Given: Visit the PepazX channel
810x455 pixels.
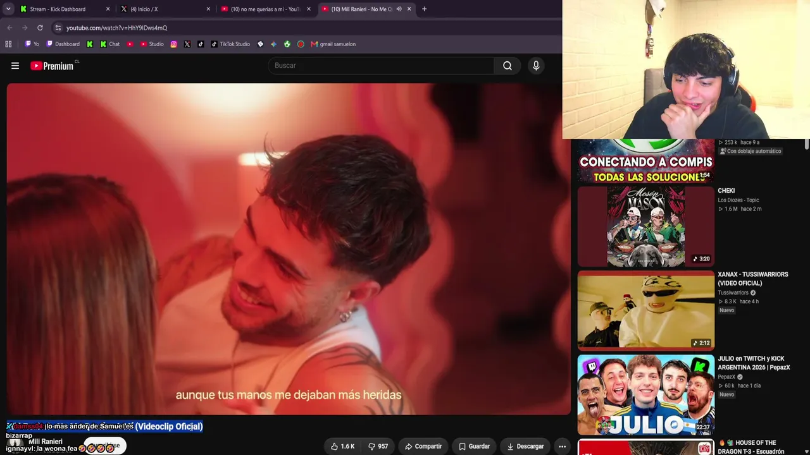Looking at the screenshot, I should [x=726, y=377].
